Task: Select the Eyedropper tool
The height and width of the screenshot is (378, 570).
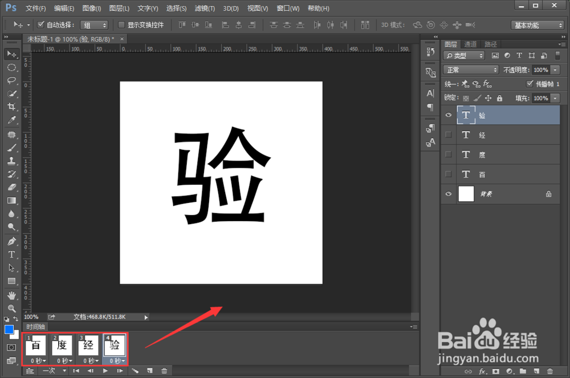Action: pos(12,120)
